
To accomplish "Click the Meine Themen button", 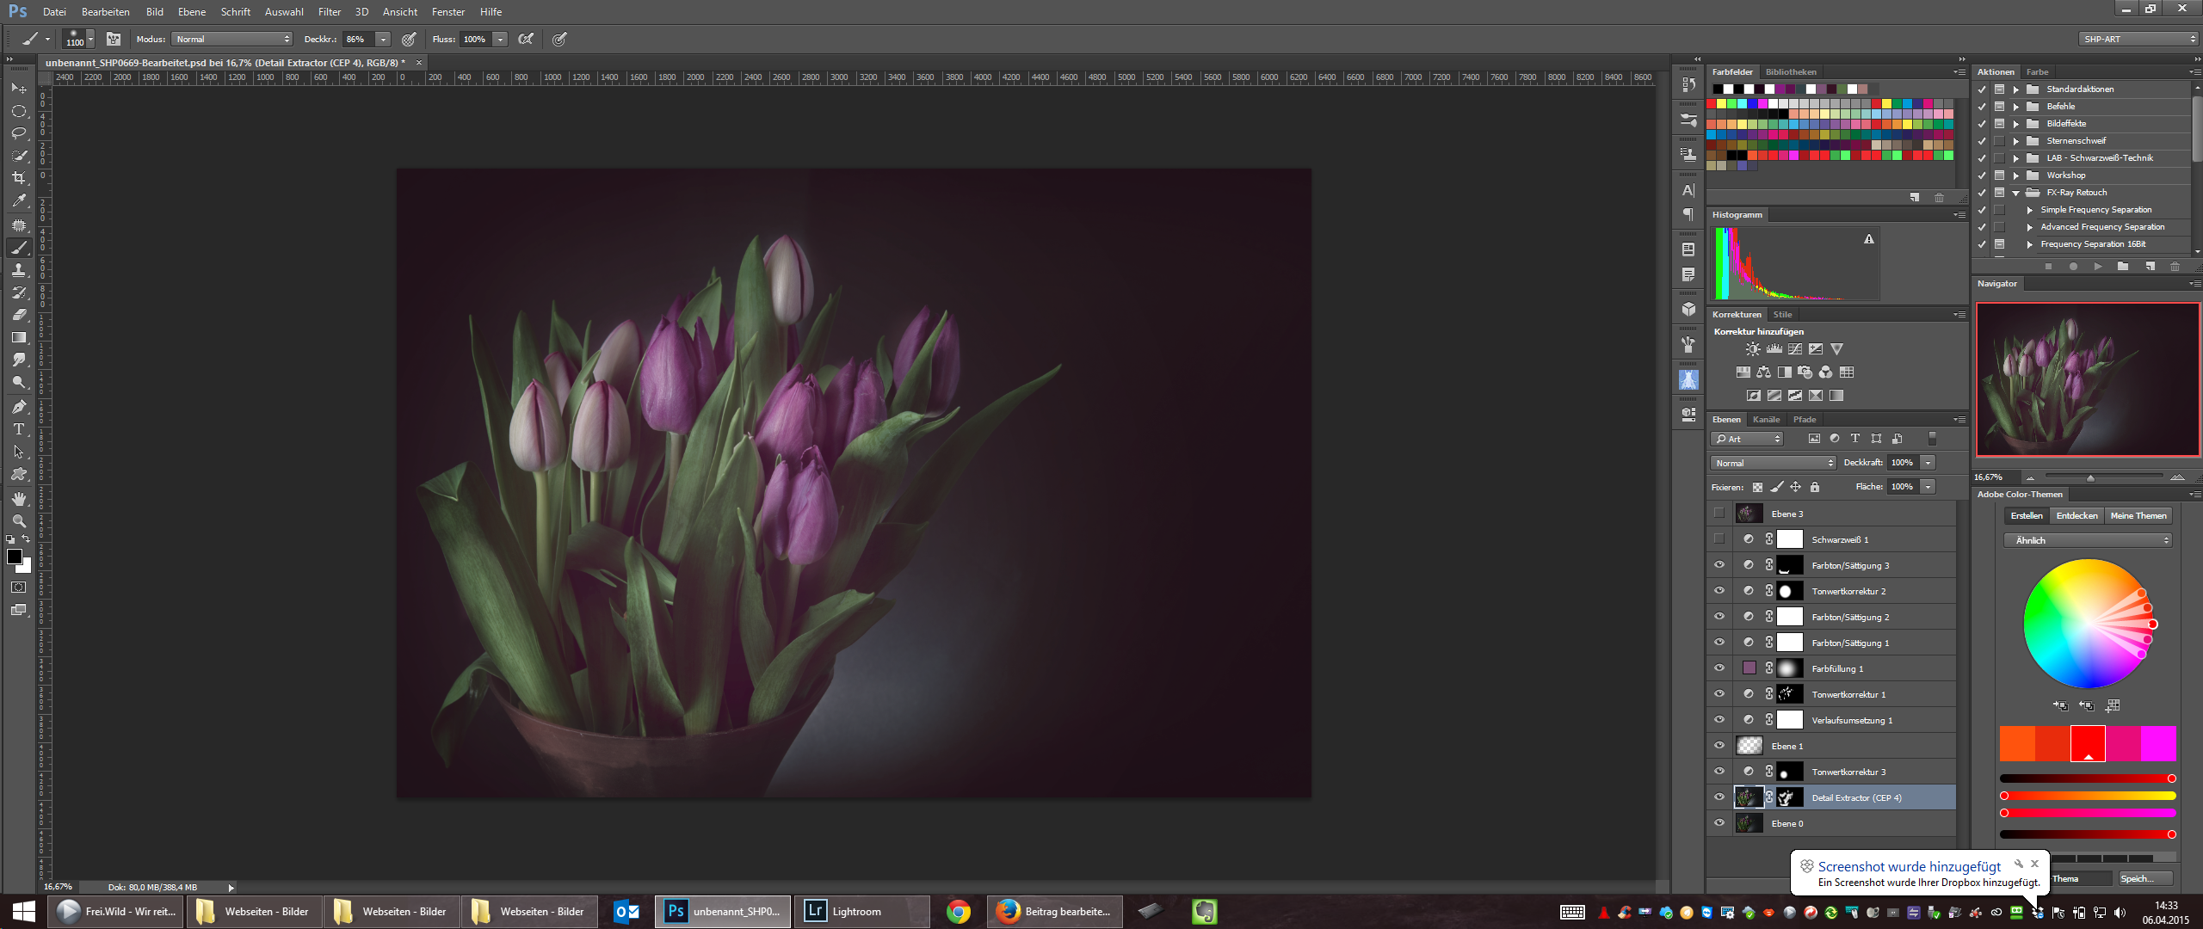I will point(2138,516).
